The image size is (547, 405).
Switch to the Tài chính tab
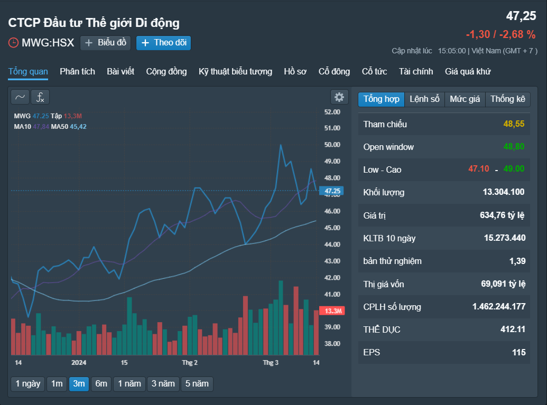[416, 71]
